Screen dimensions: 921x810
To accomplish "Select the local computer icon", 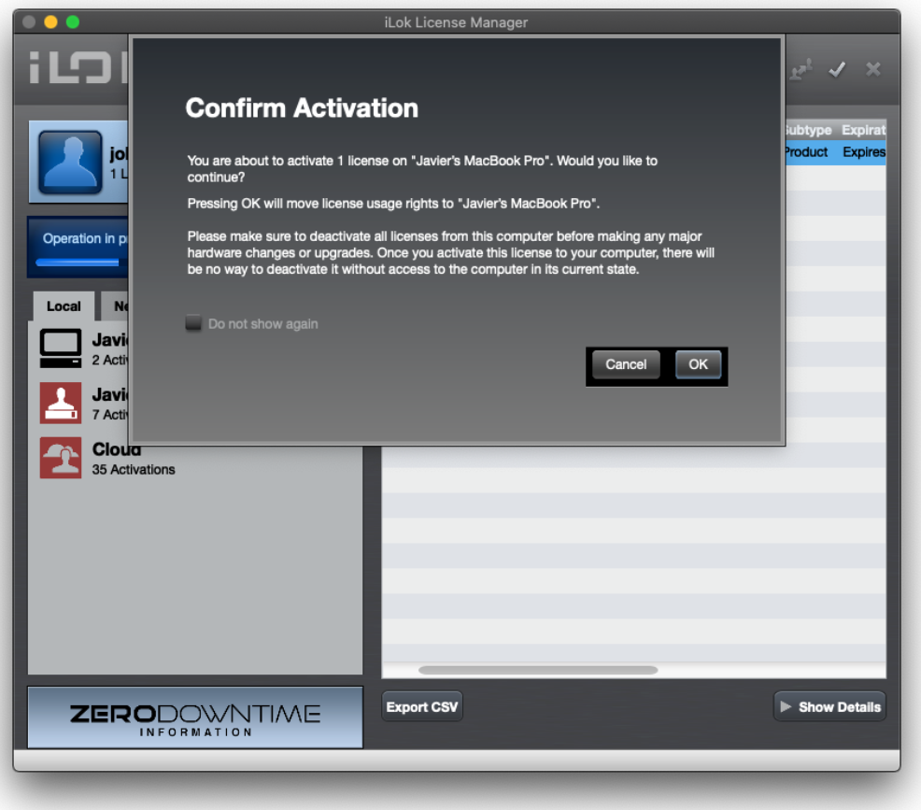I will coord(61,348).
